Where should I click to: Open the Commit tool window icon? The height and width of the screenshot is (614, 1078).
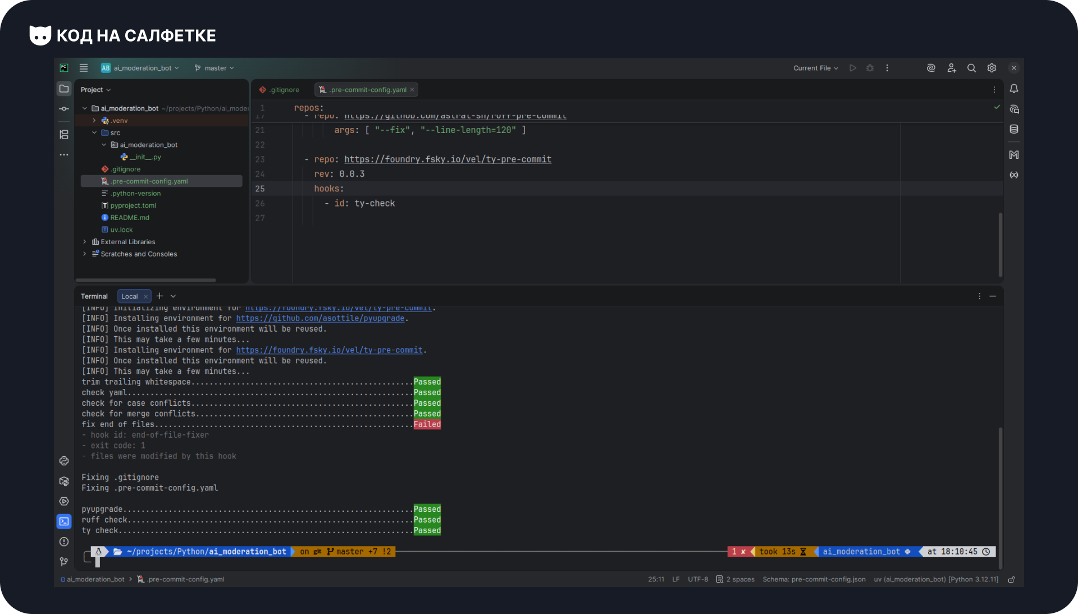tap(64, 109)
